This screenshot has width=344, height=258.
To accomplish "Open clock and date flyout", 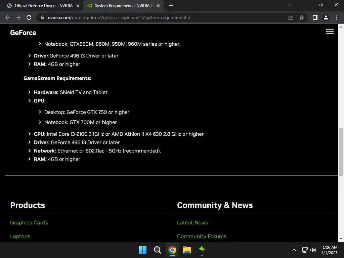I will coord(329,250).
